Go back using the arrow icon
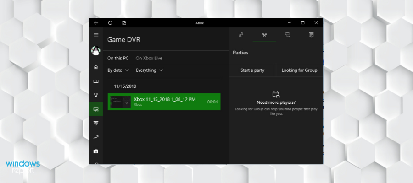This screenshot has height=183, width=413. [x=96, y=23]
